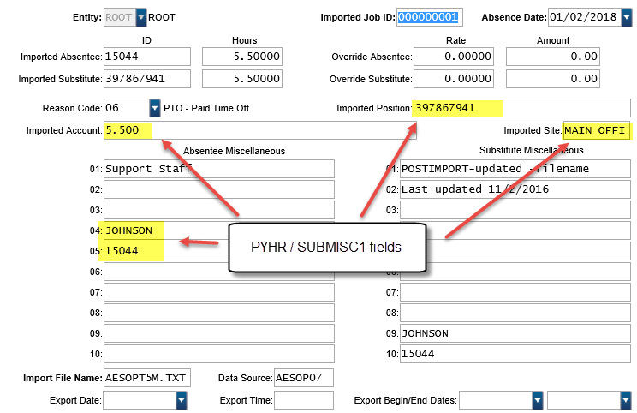The height and width of the screenshot is (413, 637).
Task: Click Absentee Miscellaneous 04 field containing JOHNSON
Action: 218,230
